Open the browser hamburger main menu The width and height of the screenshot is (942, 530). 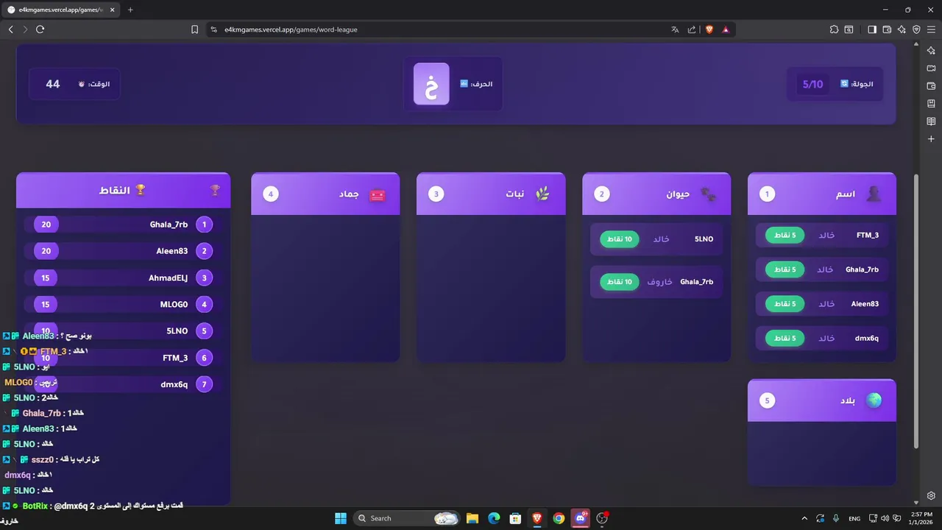(x=931, y=29)
